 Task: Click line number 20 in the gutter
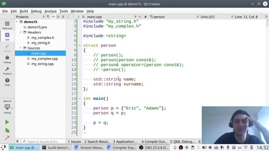(x=74, y=108)
